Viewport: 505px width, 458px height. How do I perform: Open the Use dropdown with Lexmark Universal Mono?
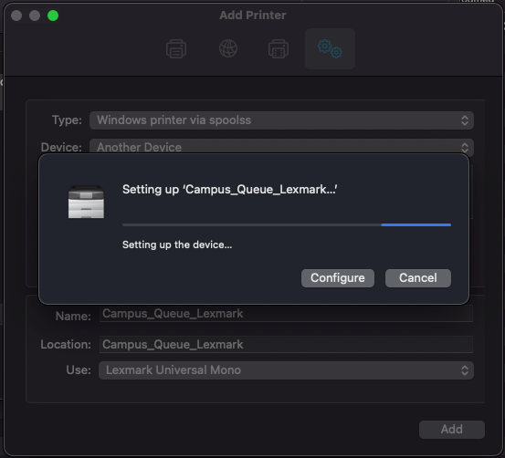click(x=286, y=370)
